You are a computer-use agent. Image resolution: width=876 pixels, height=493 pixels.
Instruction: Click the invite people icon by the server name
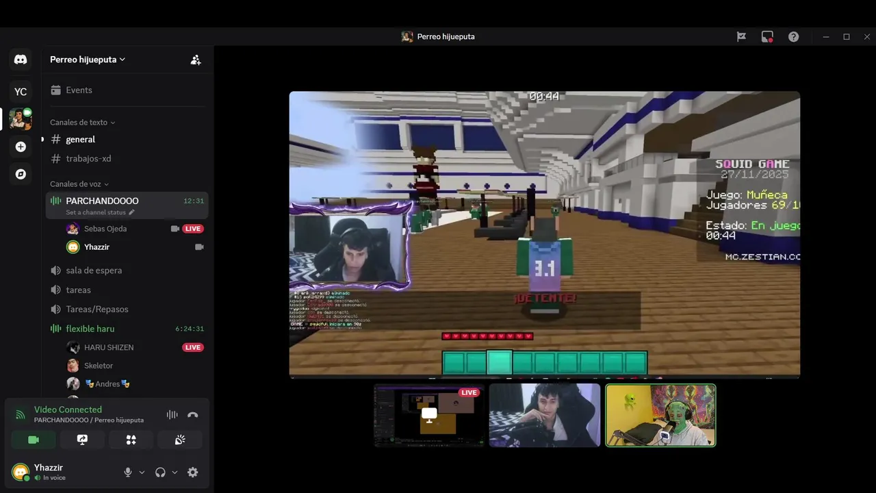pos(196,60)
